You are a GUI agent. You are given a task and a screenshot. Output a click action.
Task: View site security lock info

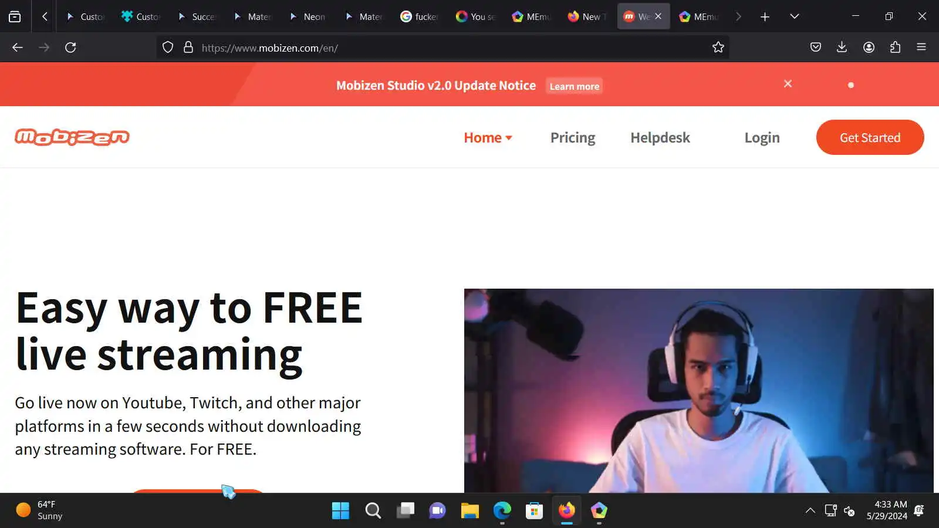(188, 48)
